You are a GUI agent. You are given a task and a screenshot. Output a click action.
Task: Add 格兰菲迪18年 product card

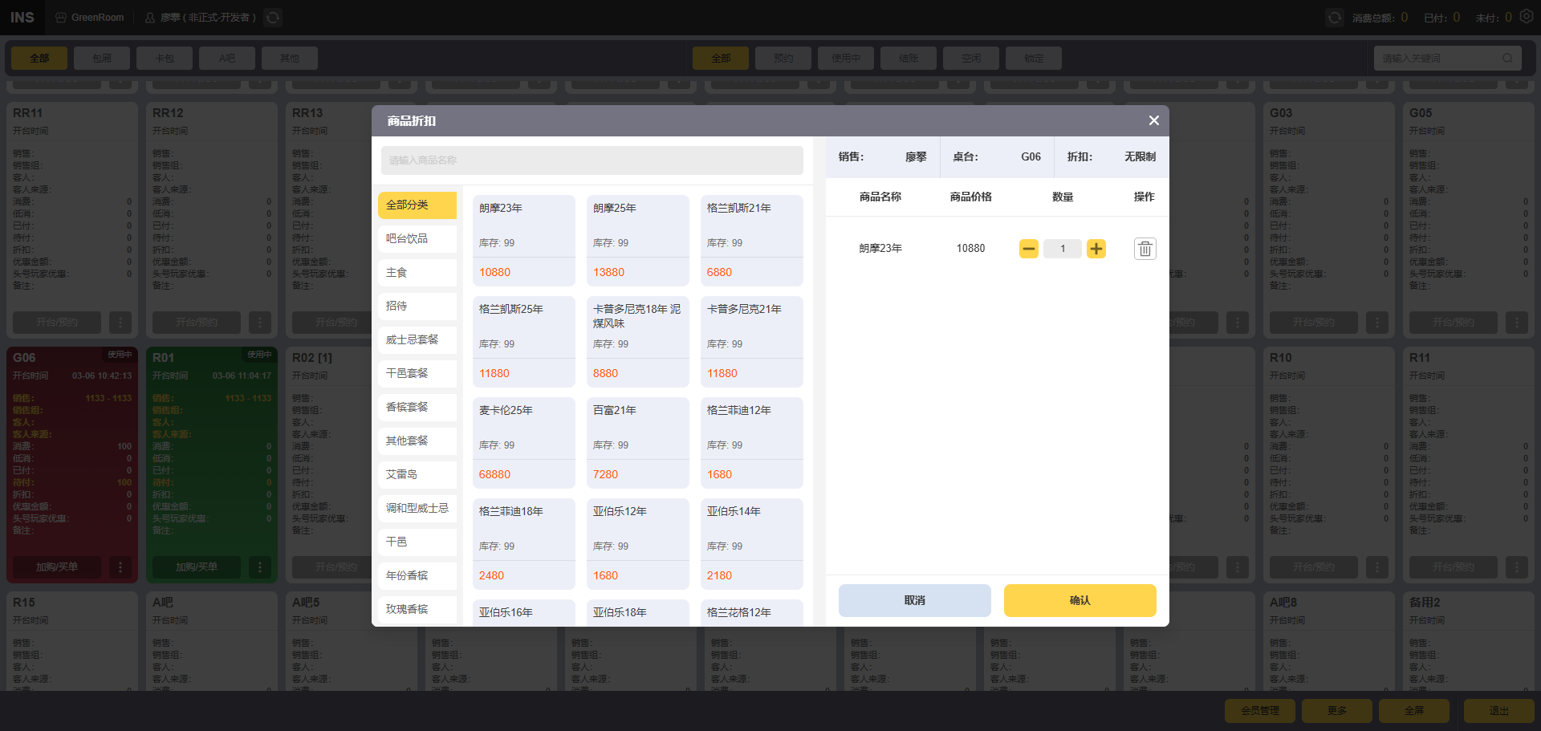[x=524, y=544]
